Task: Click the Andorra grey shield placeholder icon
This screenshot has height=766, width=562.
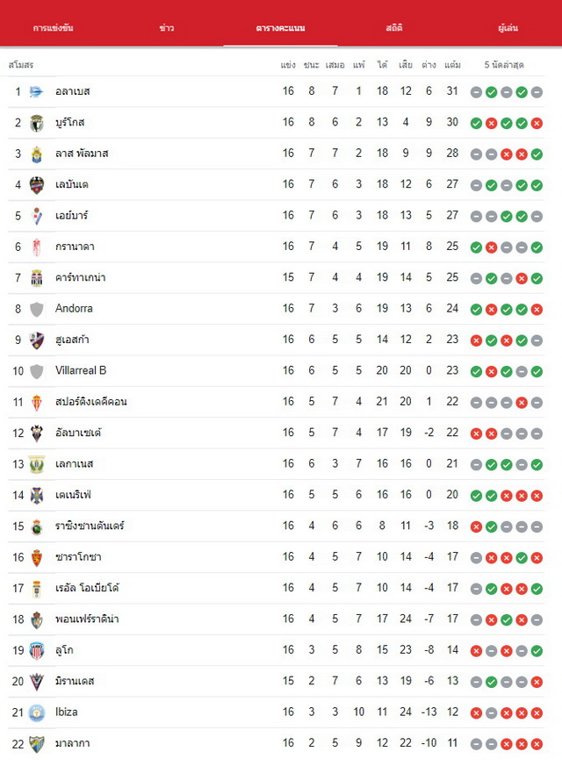Action: click(37, 309)
